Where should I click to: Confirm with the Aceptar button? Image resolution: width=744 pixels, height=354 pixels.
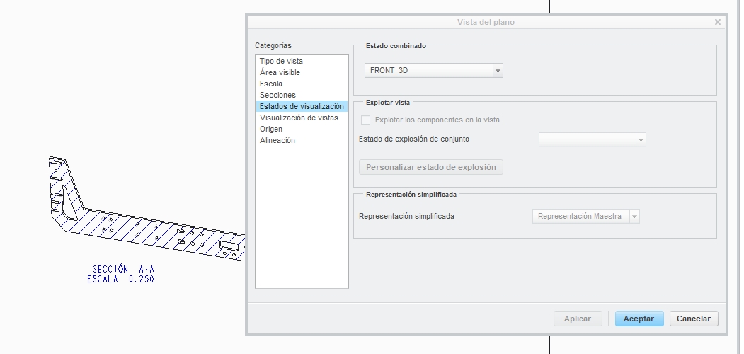(x=639, y=319)
